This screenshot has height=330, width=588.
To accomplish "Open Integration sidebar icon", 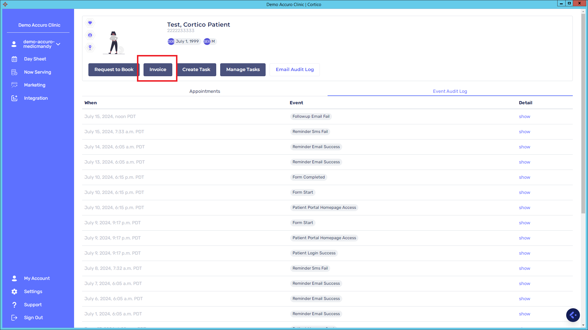I will coord(14,98).
